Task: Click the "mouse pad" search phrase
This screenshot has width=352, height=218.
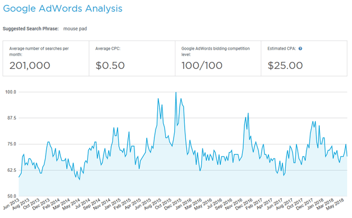Action: click(x=75, y=29)
